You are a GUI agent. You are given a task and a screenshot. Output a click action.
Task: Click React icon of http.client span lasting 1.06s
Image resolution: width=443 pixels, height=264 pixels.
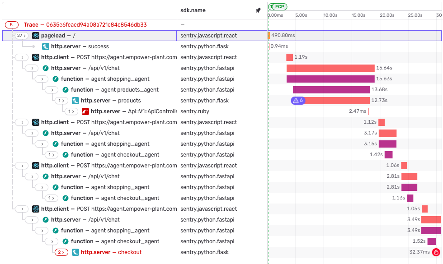[36, 166]
